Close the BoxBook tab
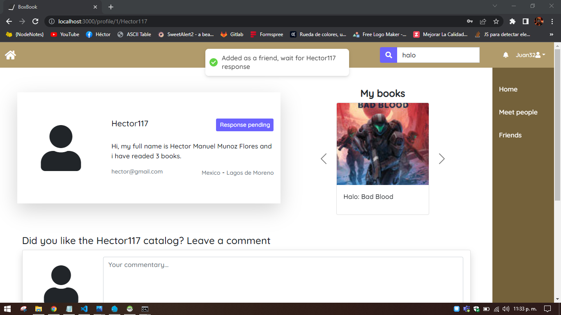561x315 pixels. (x=95, y=7)
